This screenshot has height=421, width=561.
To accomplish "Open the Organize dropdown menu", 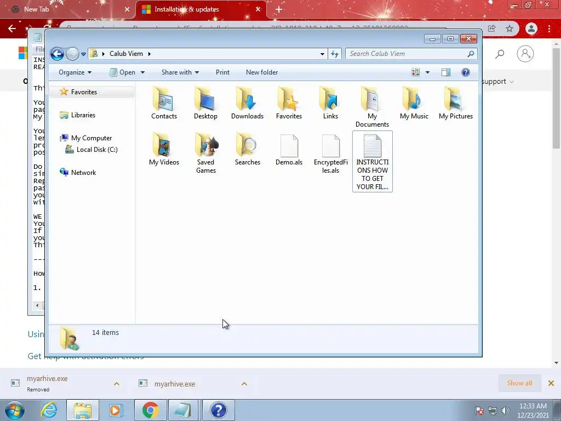I will [75, 72].
